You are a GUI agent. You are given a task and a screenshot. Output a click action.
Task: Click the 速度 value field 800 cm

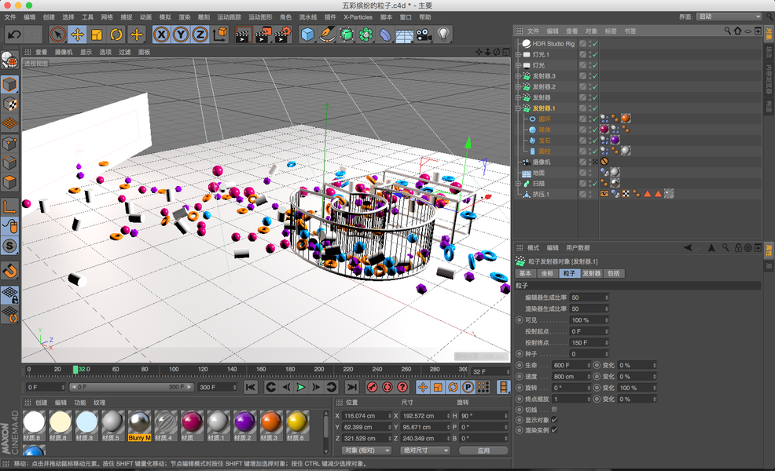(x=571, y=376)
